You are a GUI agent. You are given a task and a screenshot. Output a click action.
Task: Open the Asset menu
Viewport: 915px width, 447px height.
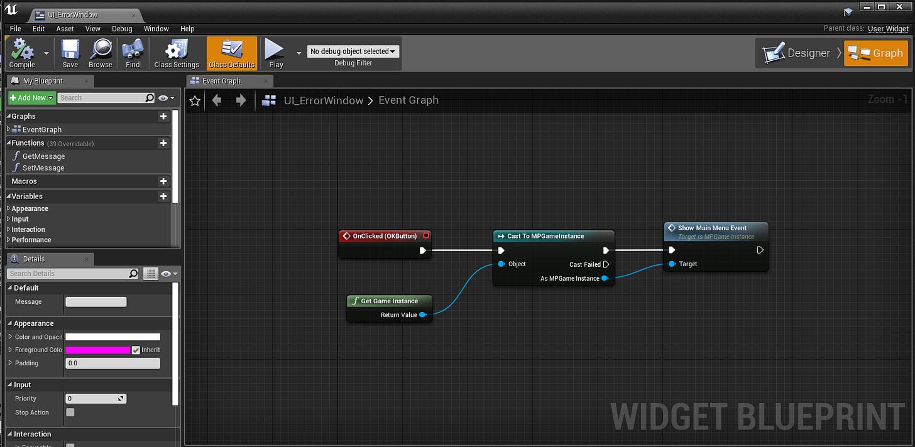coord(65,29)
